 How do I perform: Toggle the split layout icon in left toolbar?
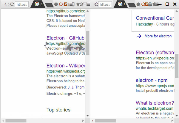[85, 4]
